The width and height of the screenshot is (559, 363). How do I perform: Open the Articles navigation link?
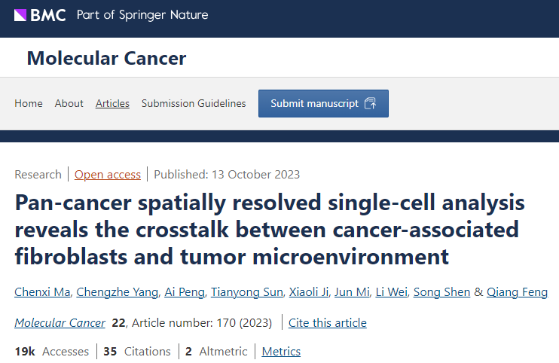click(112, 103)
